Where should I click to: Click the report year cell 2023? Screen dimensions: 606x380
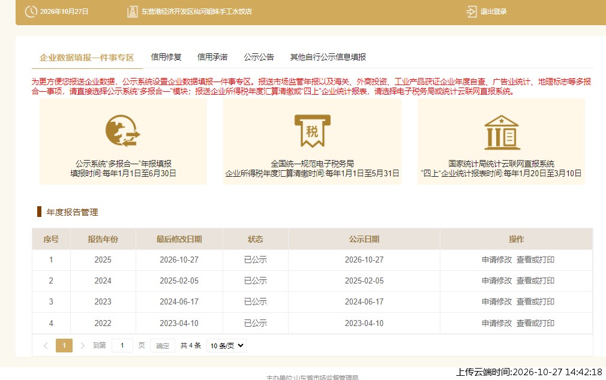click(x=103, y=301)
